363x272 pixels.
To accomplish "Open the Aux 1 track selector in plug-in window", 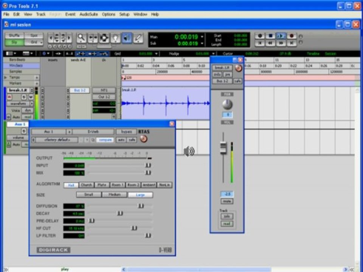I will (x=49, y=131).
